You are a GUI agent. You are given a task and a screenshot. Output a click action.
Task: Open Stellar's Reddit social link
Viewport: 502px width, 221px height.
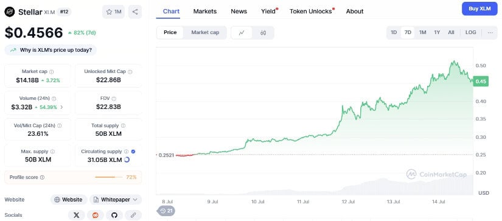(x=96, y=216)
